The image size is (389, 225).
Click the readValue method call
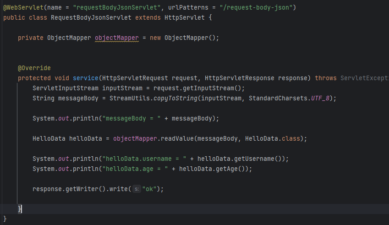(177, 139)
